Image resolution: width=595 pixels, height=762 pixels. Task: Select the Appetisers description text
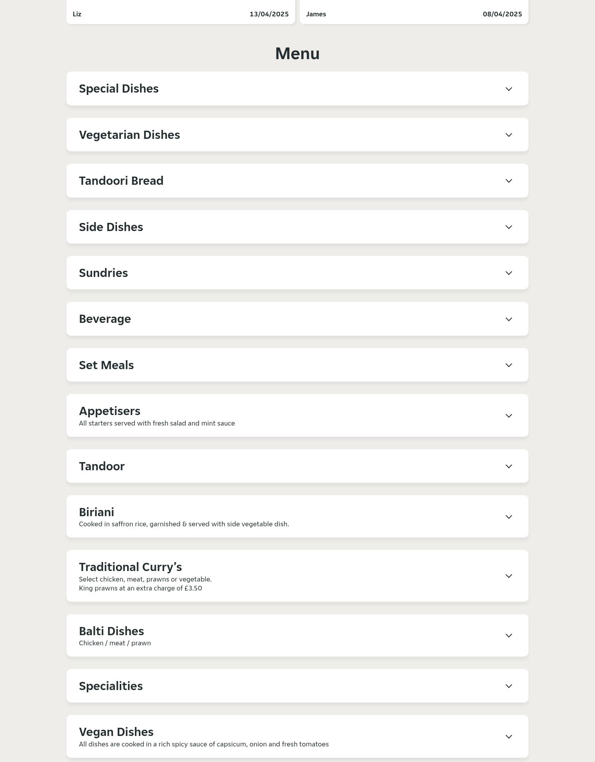tap(157, 423)
